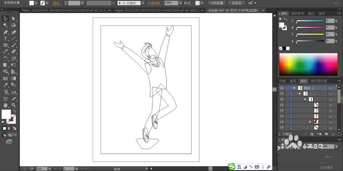
Task: Toggle visibility of the green stripe path row
Action: tap(282, 127)
